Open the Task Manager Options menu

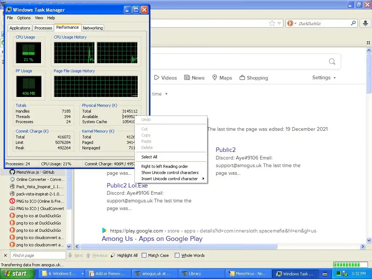(24, 18)
